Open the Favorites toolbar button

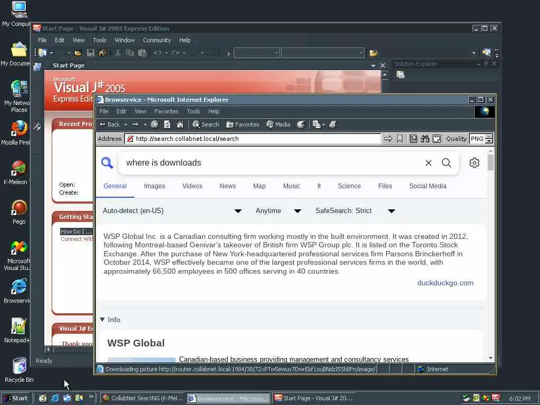click(x=243, y=124)
